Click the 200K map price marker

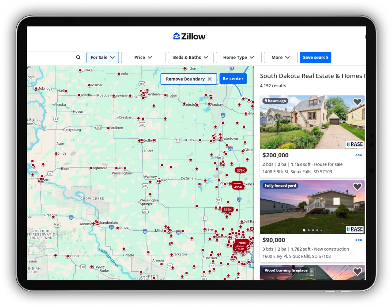242,243
